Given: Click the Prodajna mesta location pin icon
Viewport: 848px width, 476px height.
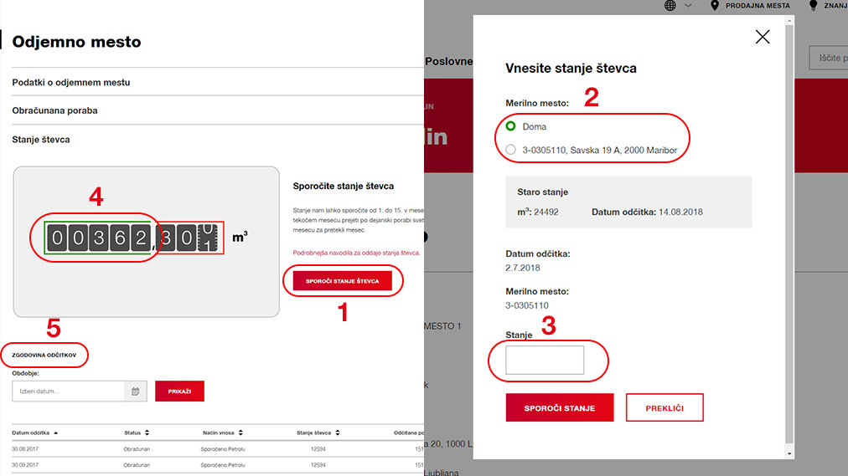Looking at the screenshot, I should pyautogui.click(x=715, y=6).
